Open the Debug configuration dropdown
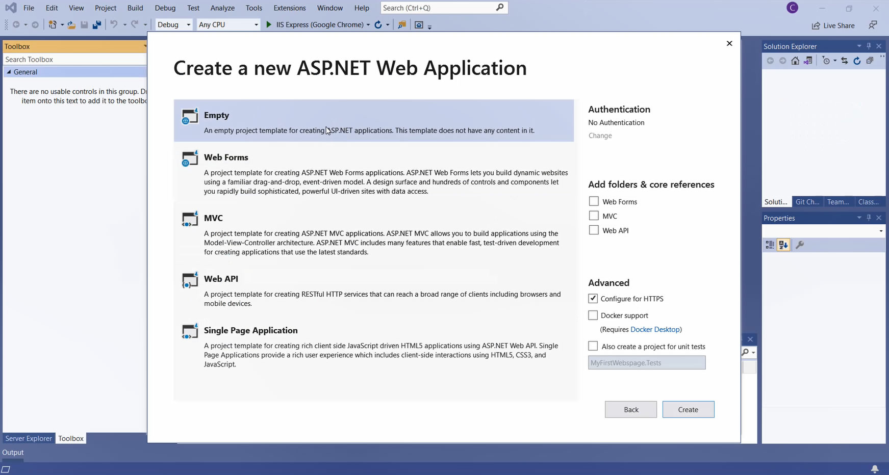 point(174,24)
